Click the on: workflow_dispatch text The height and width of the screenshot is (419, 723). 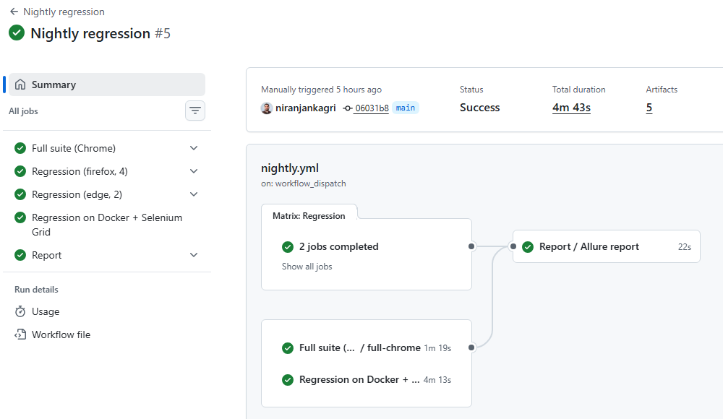(304, 183)
